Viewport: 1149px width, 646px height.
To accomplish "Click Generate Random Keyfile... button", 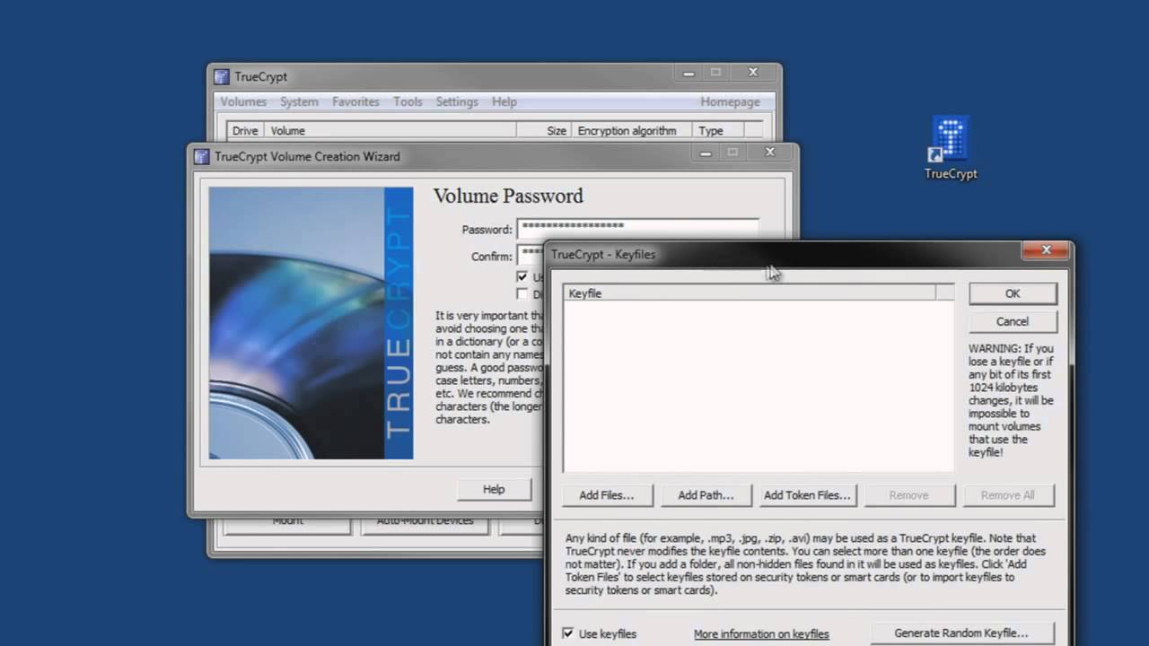I will [961, 633].
